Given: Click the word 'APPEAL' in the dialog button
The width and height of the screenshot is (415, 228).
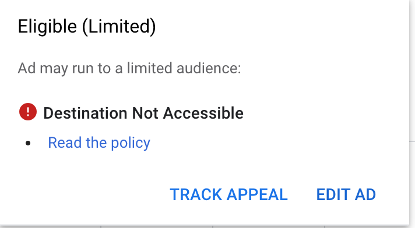Looking at the screenshot, I should [x=257, y=195].
